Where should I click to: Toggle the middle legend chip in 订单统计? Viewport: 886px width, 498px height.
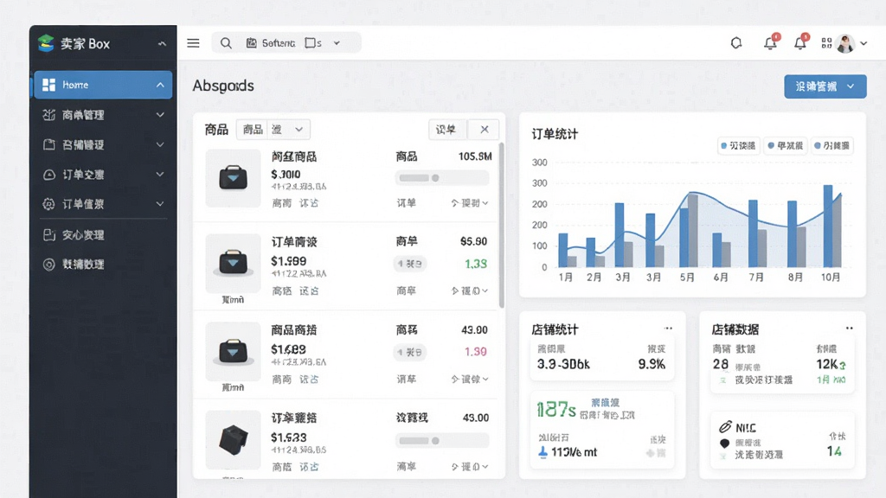tap(786, 145)
